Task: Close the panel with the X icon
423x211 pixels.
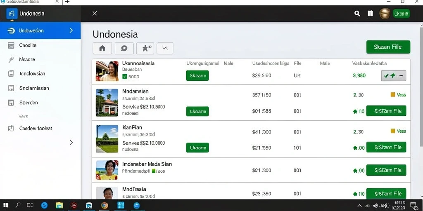Action: tap(95, 14)
